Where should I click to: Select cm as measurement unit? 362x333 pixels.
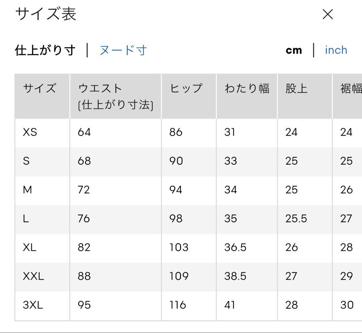coord(294,50)
